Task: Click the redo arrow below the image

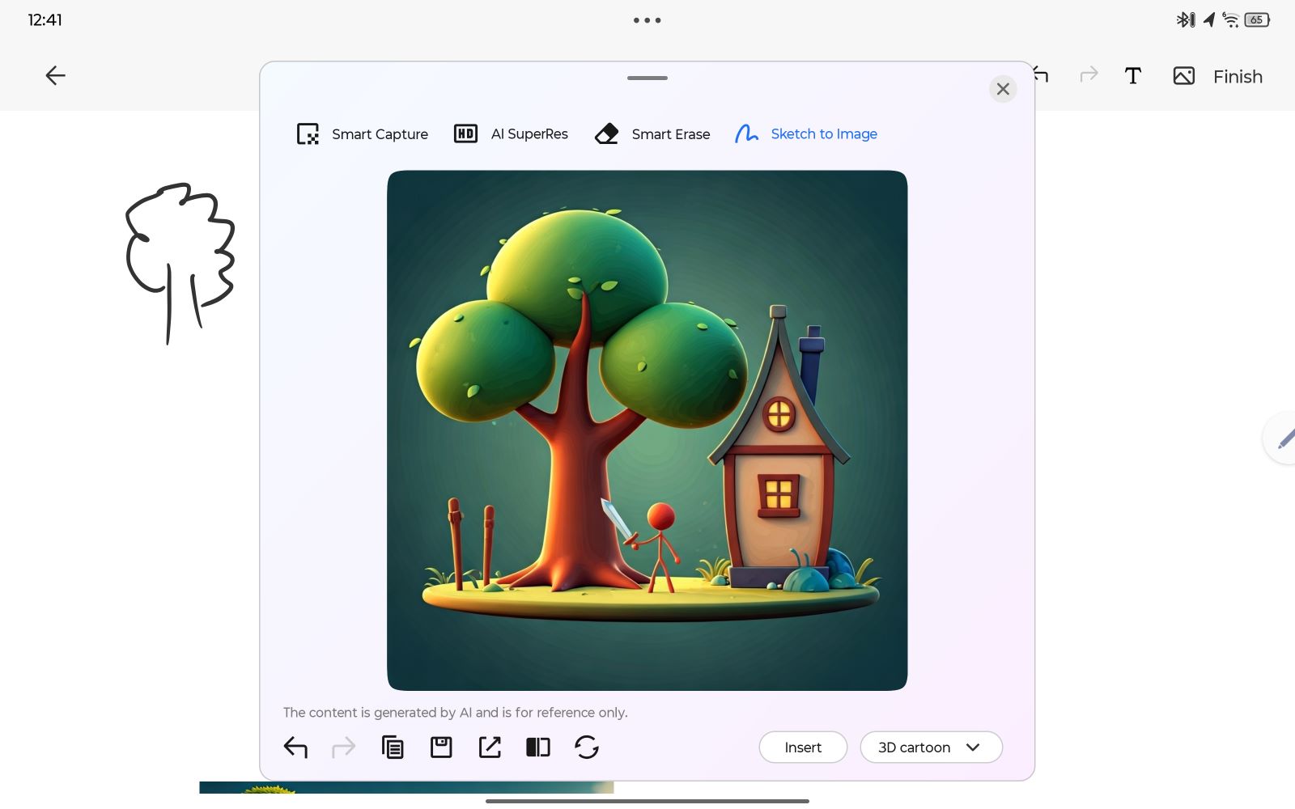Action: (344, 748)
